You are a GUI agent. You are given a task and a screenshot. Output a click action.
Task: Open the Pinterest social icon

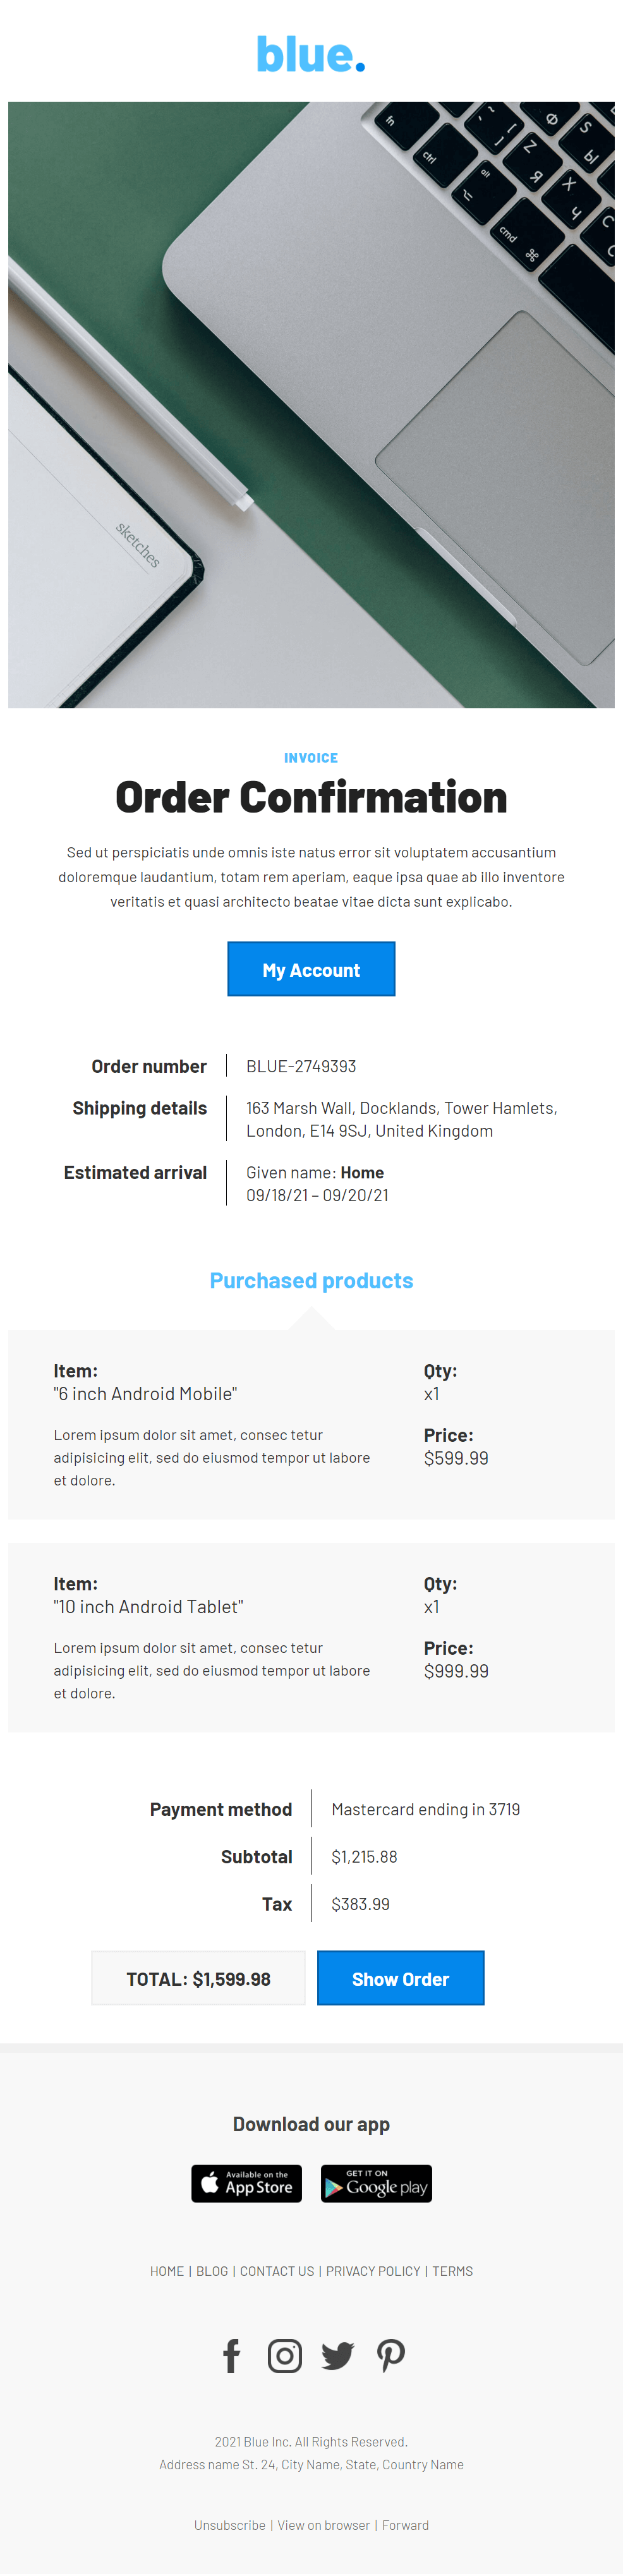tap(391, 2356)
